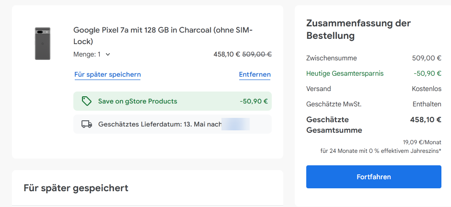Click the Zusammenfassung der Bestellung heading
This screenshot has height=207, width=451.
(358, 29)
